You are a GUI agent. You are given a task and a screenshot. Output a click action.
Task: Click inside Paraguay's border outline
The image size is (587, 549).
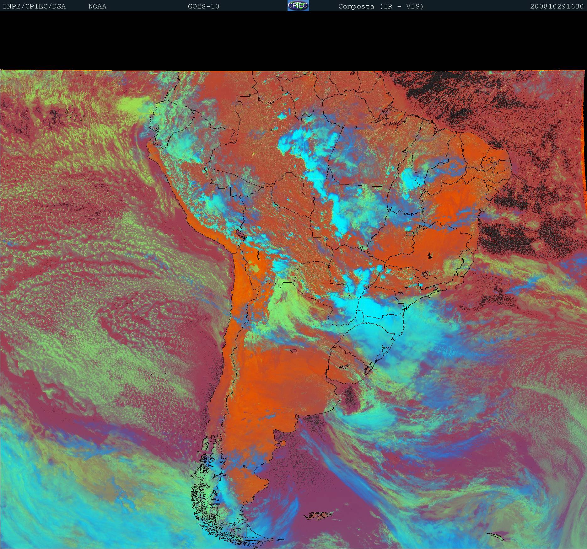314,273
